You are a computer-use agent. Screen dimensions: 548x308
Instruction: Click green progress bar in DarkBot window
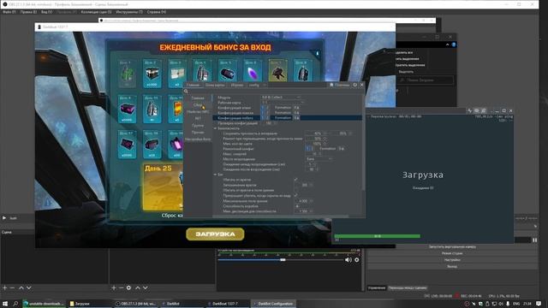pos(377,236)
